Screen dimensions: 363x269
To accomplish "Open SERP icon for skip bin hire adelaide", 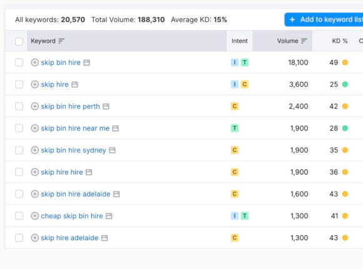I will [x=116, y=194].
